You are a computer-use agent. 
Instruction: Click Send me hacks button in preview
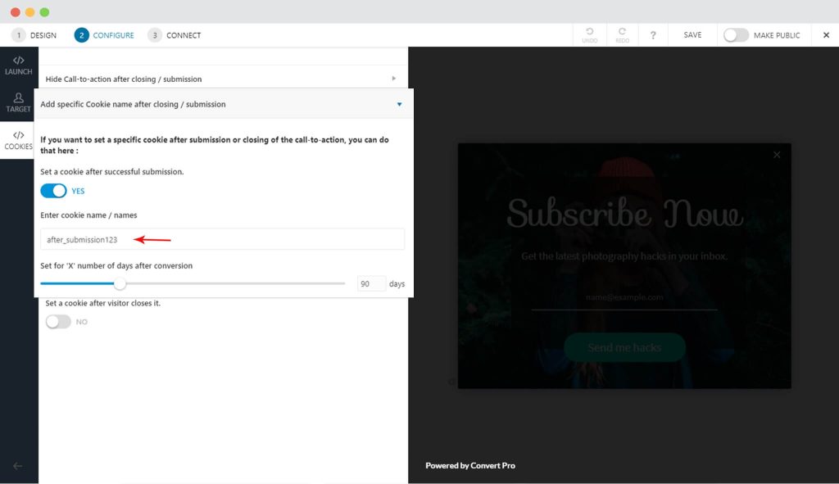[x=624, y=347]
